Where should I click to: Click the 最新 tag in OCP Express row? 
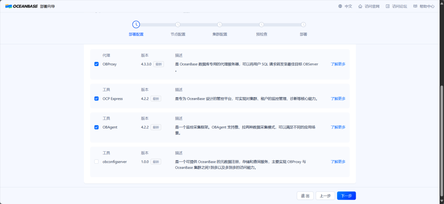[156, 99]
